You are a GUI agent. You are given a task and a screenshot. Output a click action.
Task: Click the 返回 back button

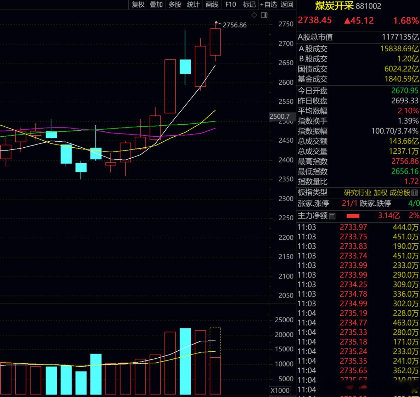click(x=287, y=5)
